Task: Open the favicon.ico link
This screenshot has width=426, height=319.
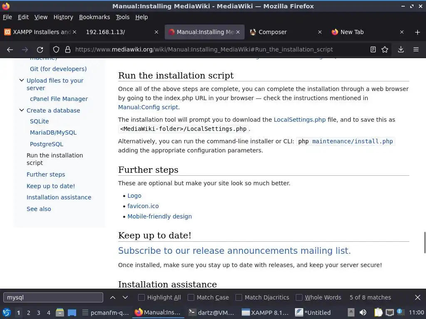Action: point(143,206)
